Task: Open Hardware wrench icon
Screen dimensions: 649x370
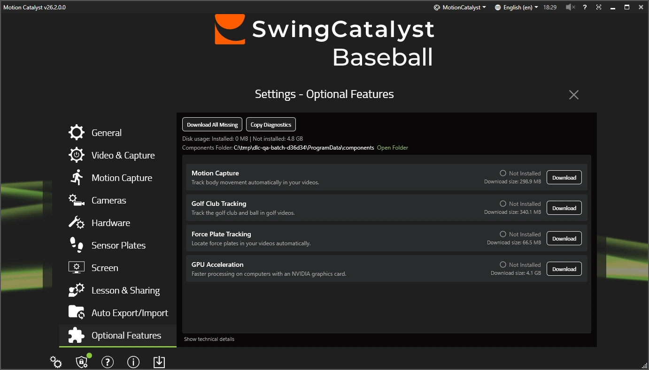Action: [x=77, y=223]
